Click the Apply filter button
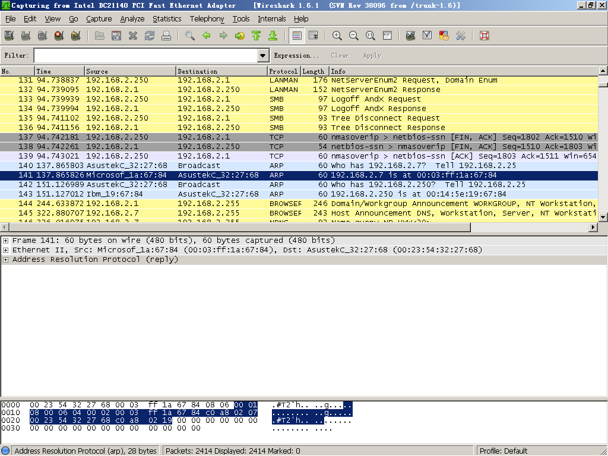The height and width of the screenshot is (456, 608). point(372,56)
